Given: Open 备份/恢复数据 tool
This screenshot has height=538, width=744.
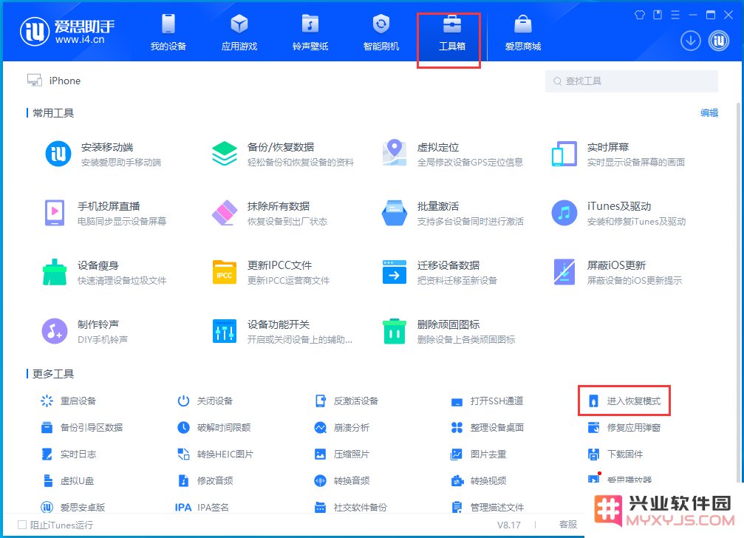Looking at the screenshot, I should pyautogui.click(x=283, y=154).
